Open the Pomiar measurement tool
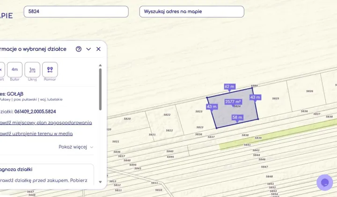Viewport: 337px width, 197px height. (x=50, y=69)
